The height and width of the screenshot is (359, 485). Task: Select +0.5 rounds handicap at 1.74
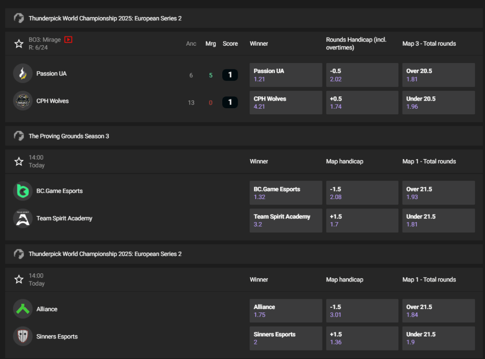coord(362,103)
